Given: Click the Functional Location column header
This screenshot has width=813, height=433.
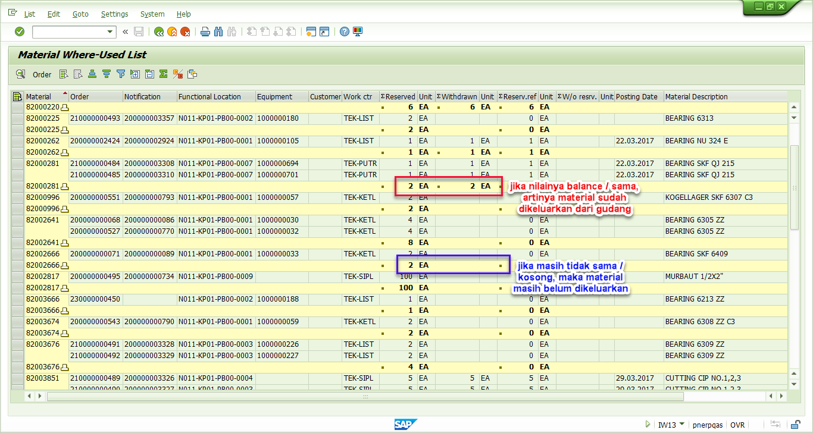Looking at the screenshot, I should [x=216, y=96].
